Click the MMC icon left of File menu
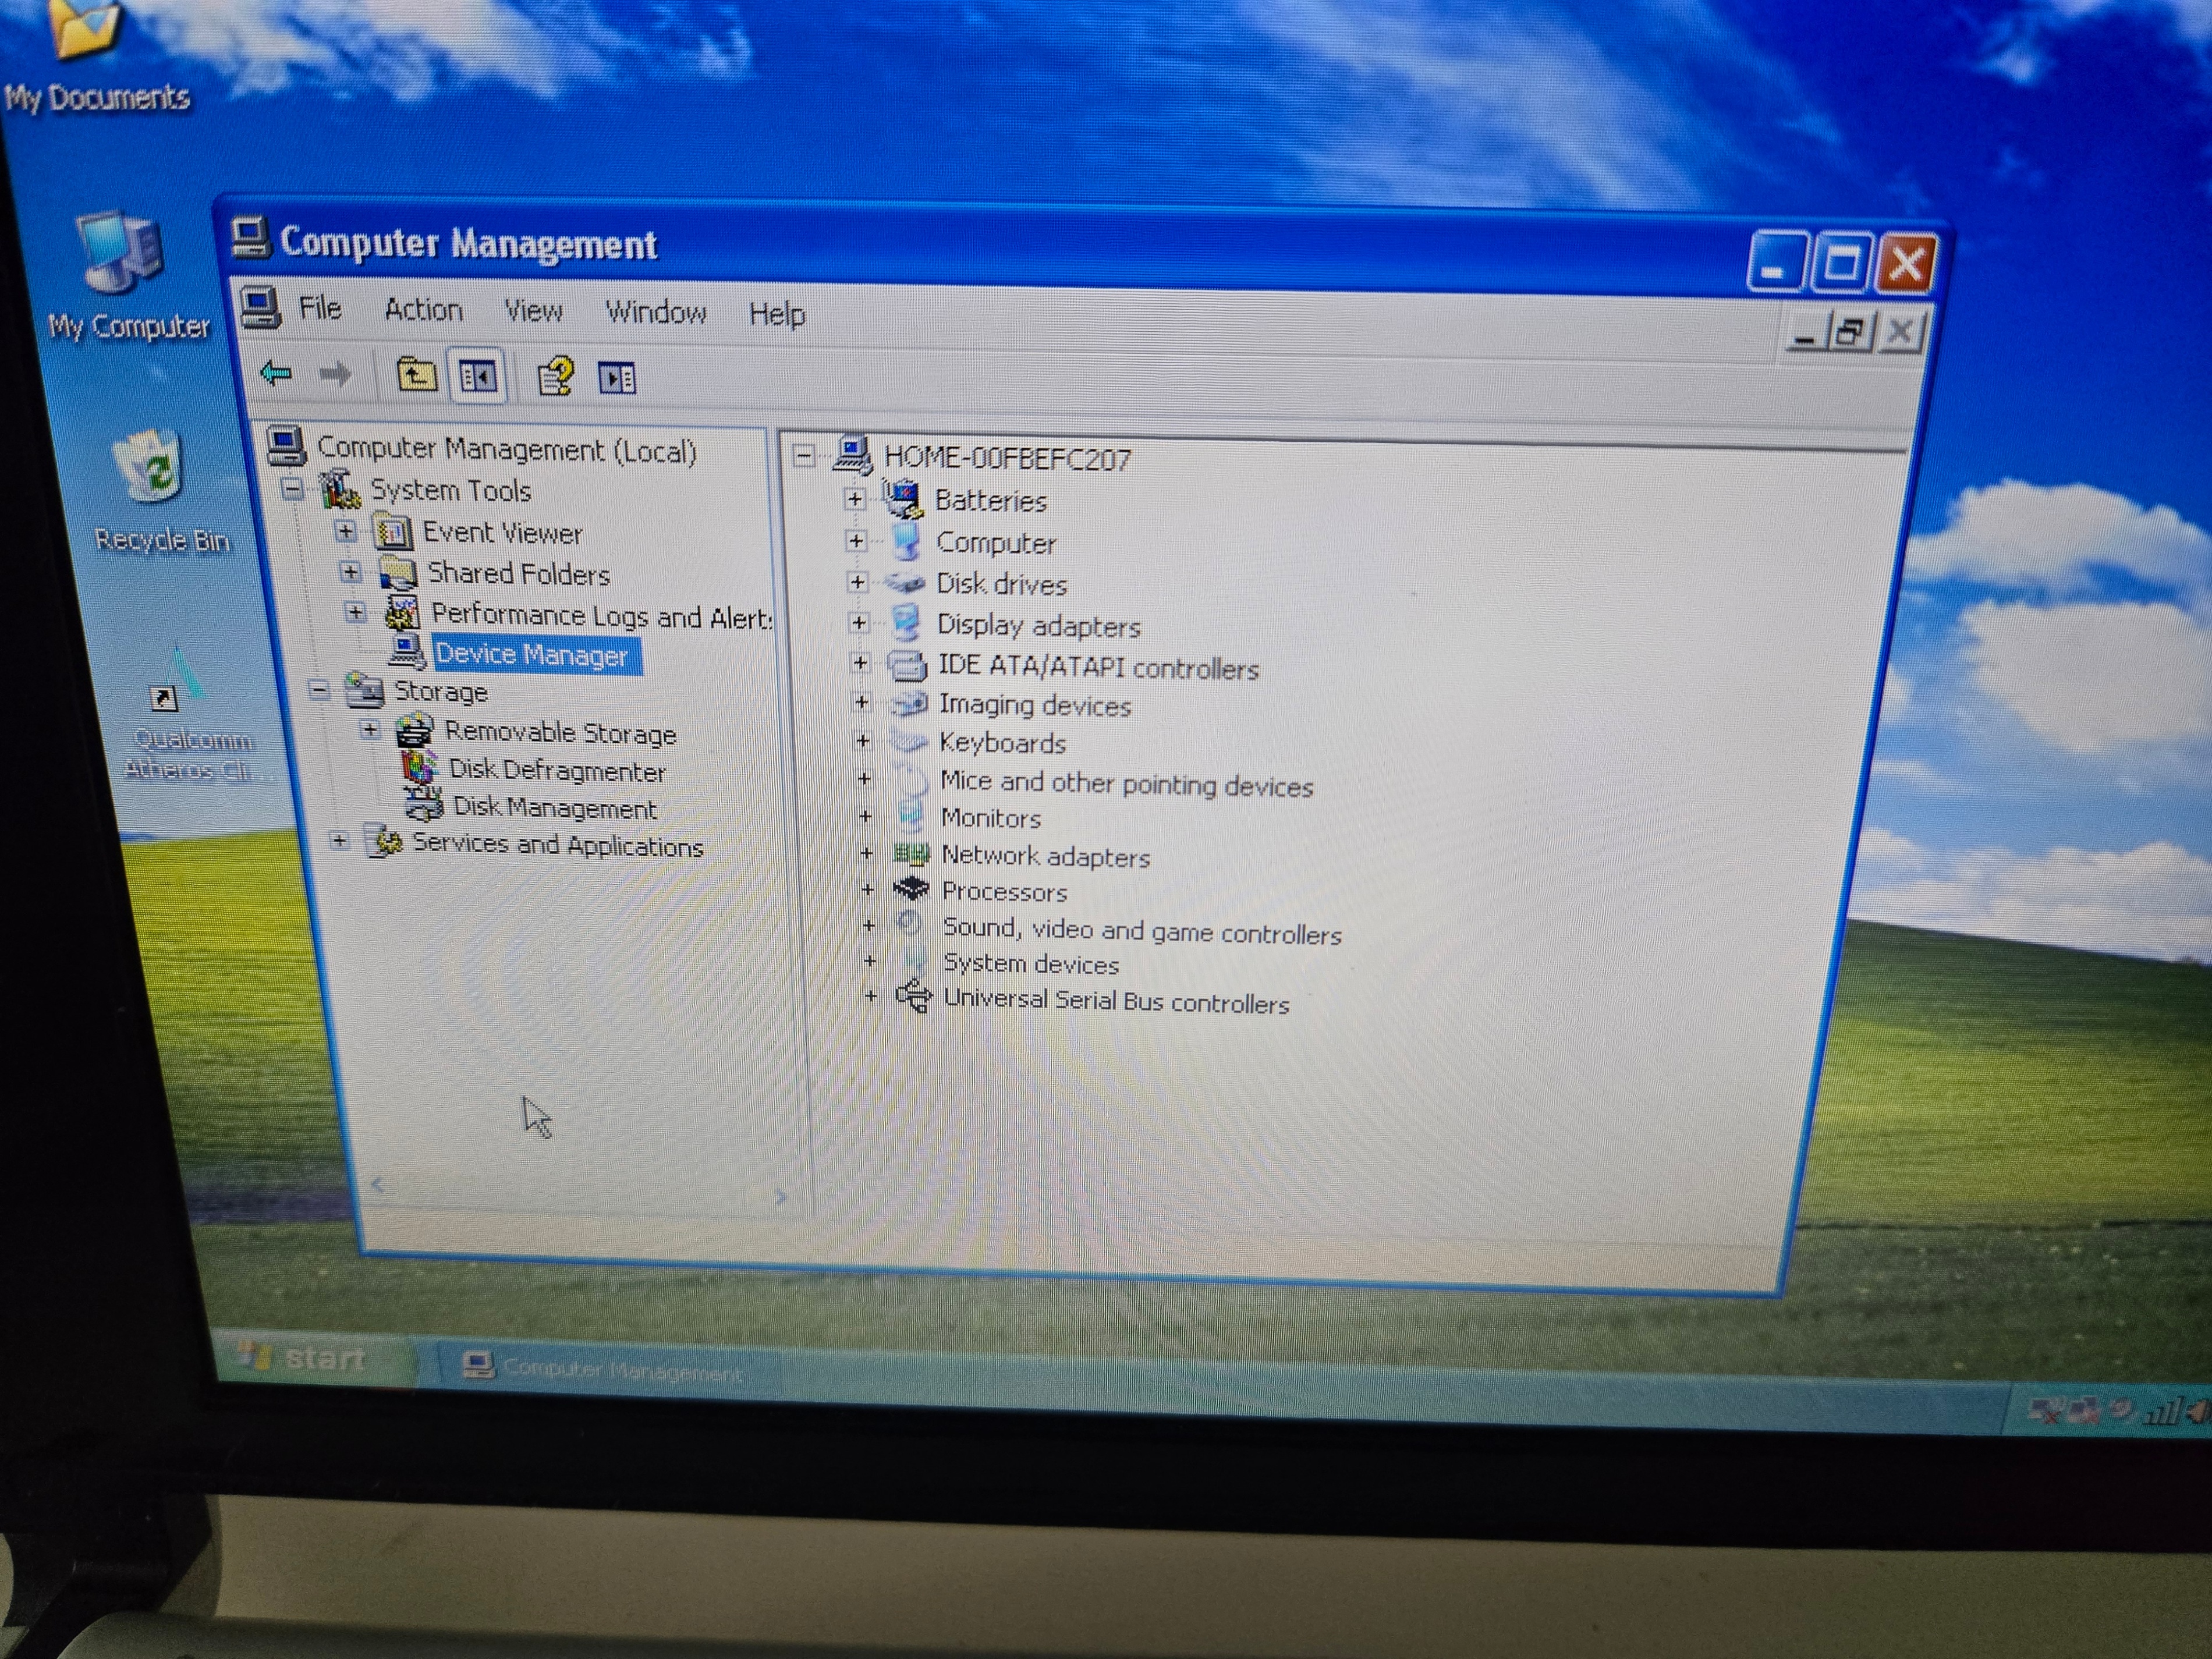Image resolution: width=2212 pixels, height=1659 pixels. click(x=260, y=307)
